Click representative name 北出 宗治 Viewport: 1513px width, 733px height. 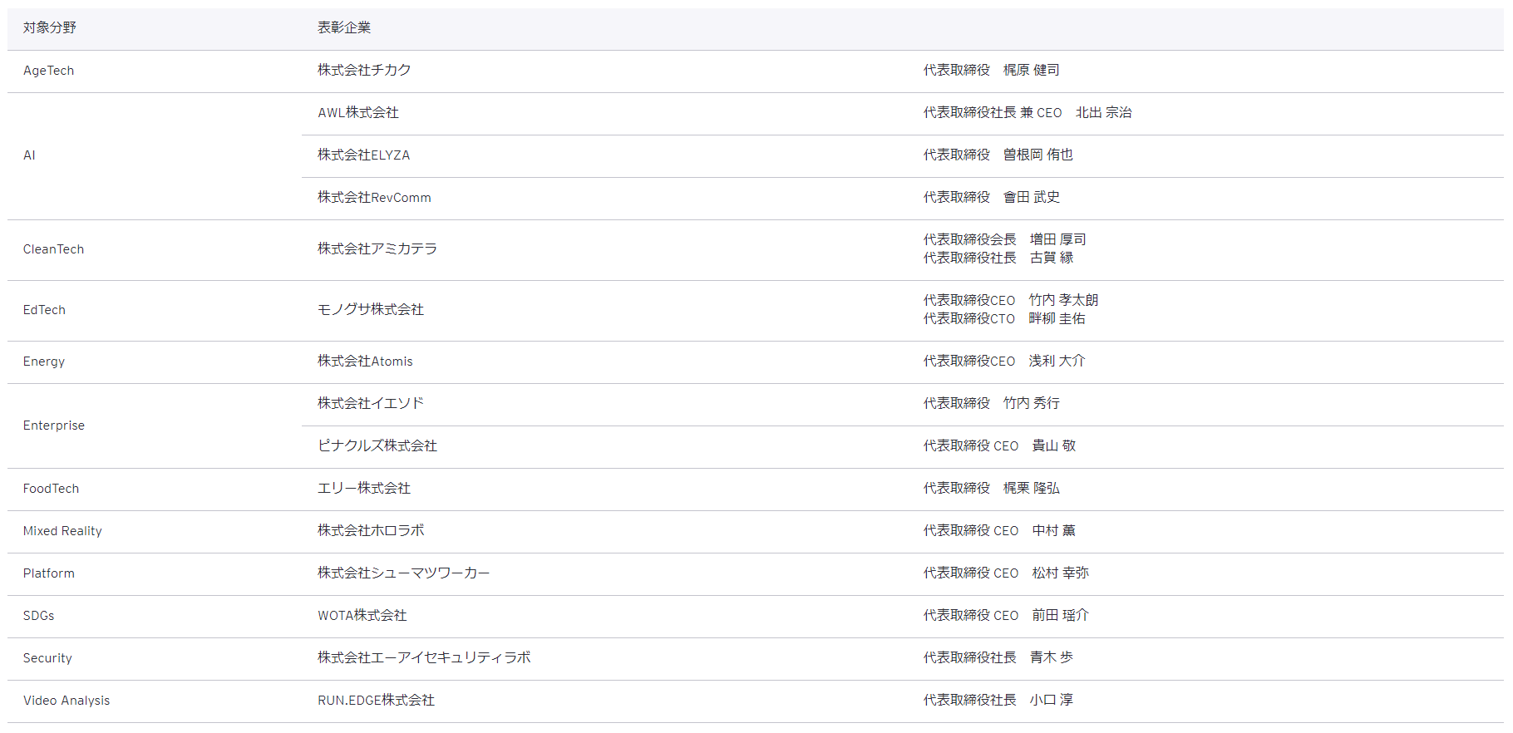coord(1103,113)
